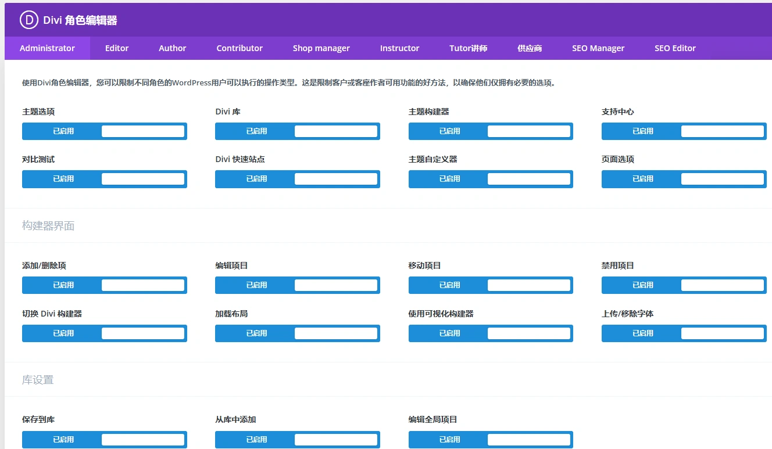Open the Tutor讲师 role tab
The height and width of the screenshot is (449, 772).
coord(468,48)
